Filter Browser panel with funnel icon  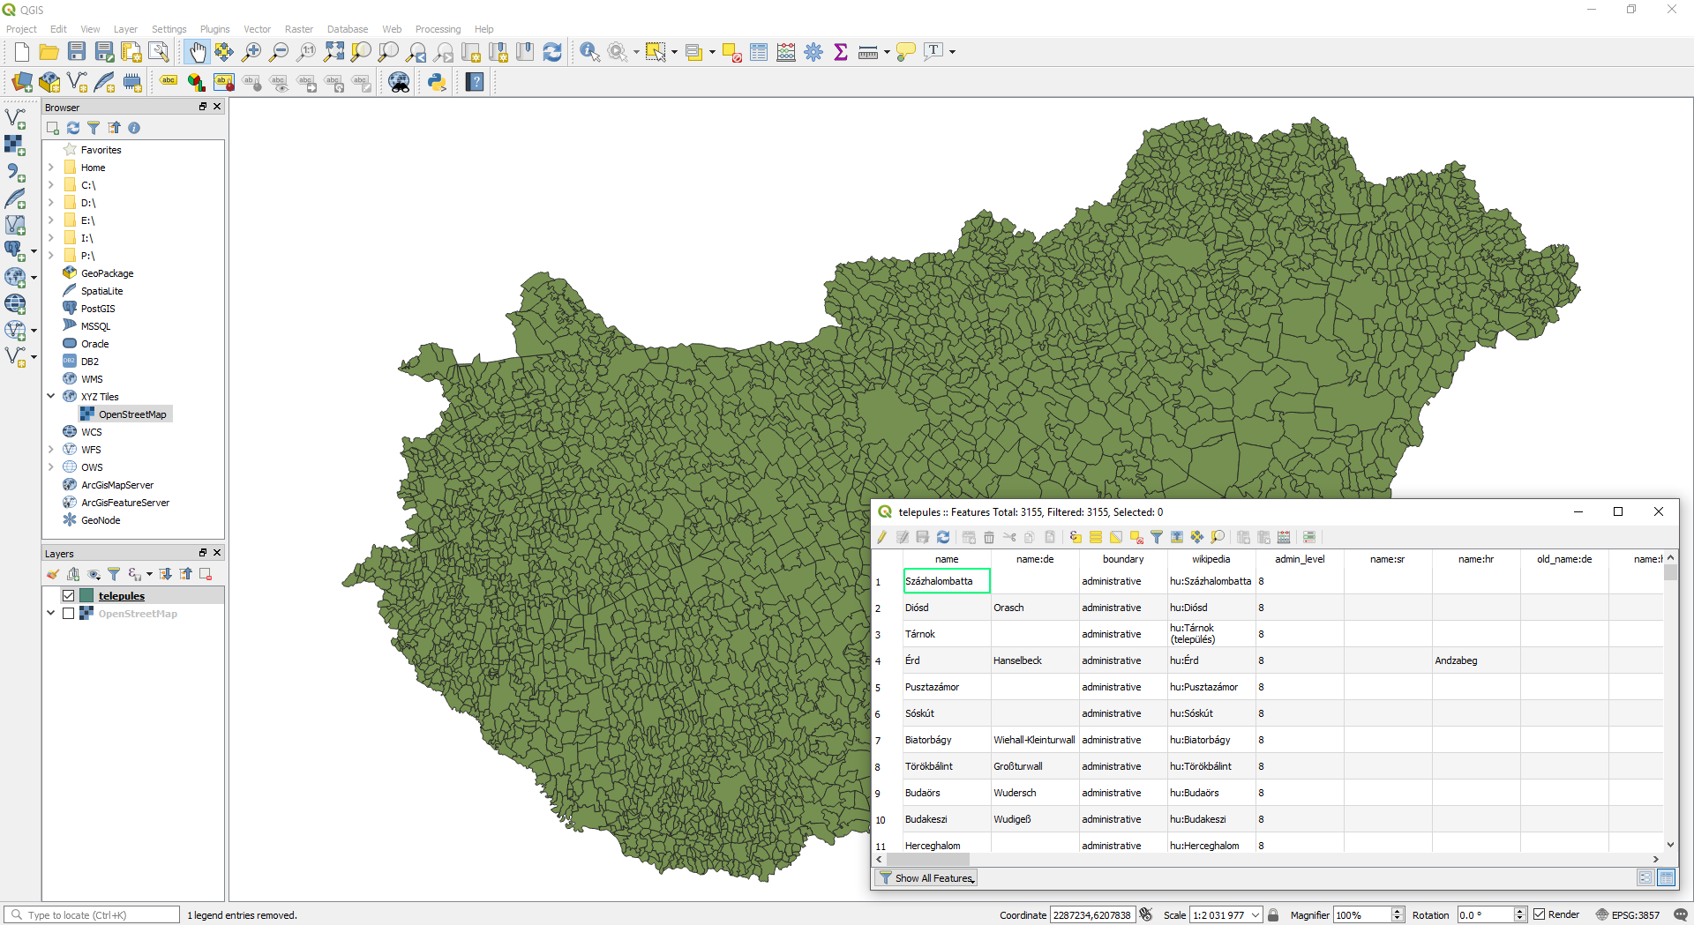click(94, 128)
